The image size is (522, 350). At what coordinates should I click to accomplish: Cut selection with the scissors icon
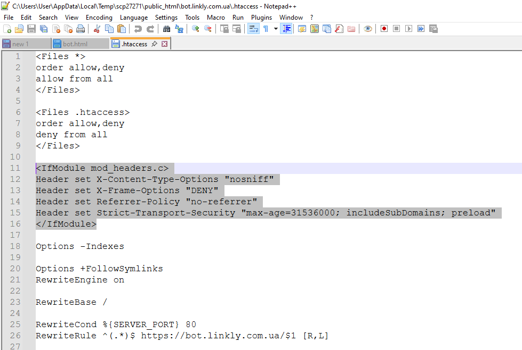[97, 29]
